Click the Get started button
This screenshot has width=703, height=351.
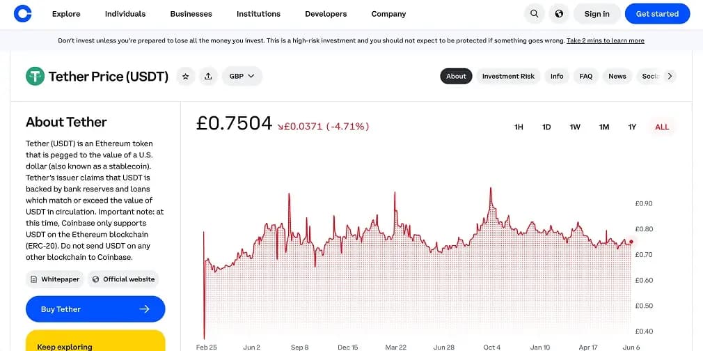[x=657, y=14]
